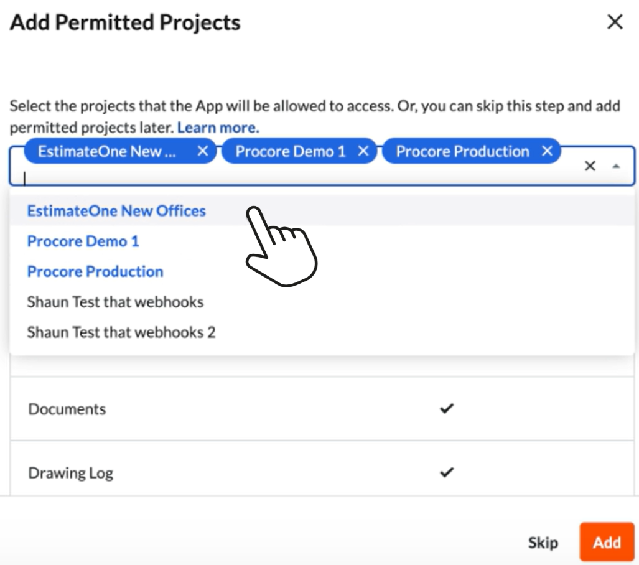Viewport: 639px width, 565px height.
Task: Open the Learn more link
Action: [x=218, y=128]
